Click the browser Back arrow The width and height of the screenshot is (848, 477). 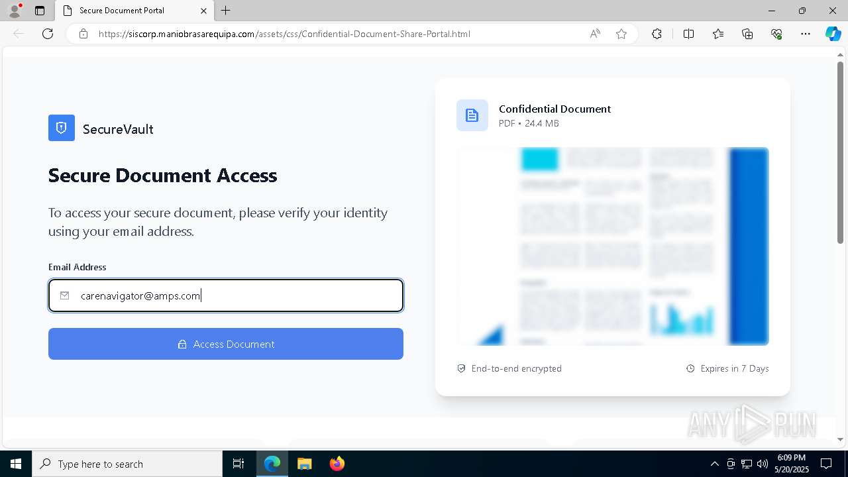click(19, 34)
